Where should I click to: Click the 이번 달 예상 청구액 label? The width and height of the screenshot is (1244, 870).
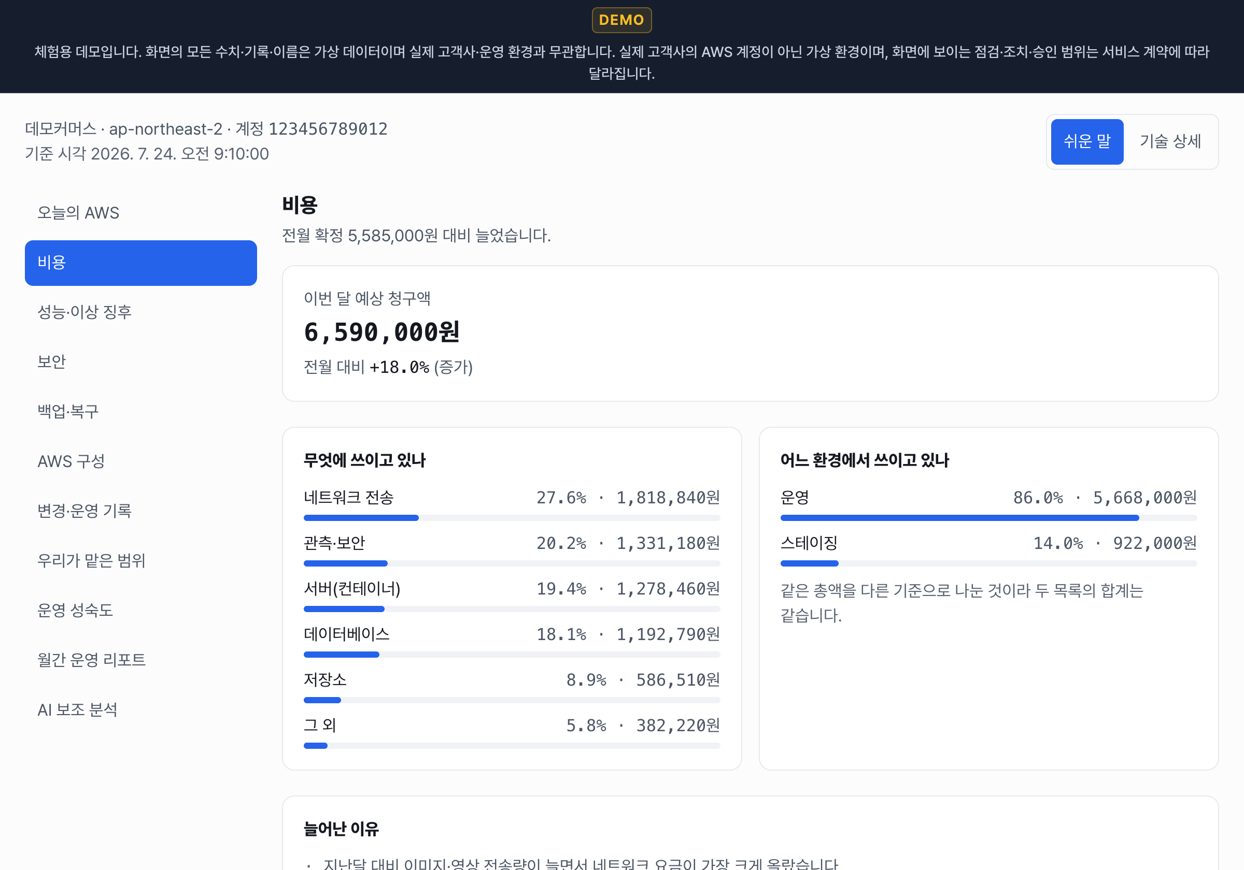[367, 298]
